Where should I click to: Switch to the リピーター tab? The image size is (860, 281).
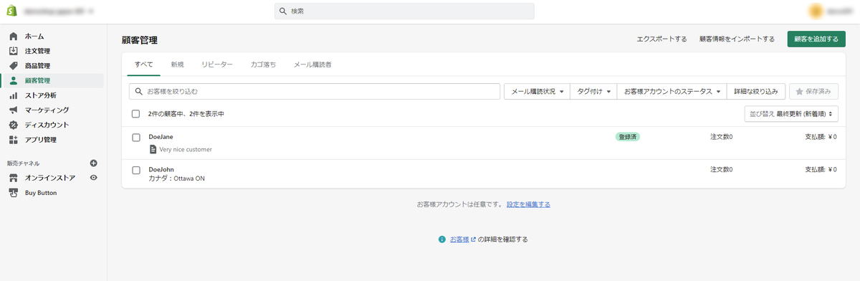click(217, 65)
